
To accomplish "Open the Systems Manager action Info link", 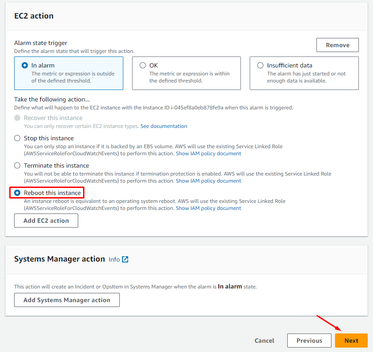I will coord(114,259).
